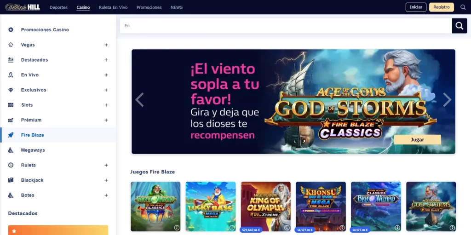This screenshot has width=471, height=235.
Task: Click the Prémium icon in sidebar
Action: [11, 120]
